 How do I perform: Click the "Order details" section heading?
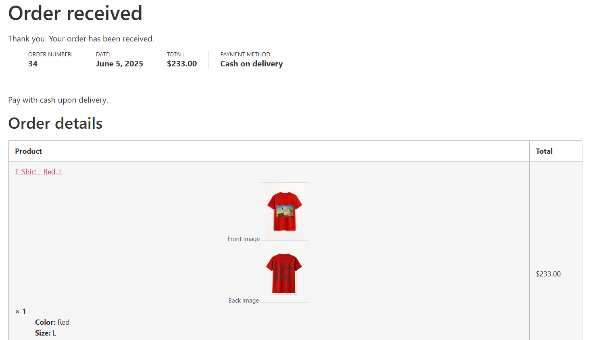[x=56, y=124]
